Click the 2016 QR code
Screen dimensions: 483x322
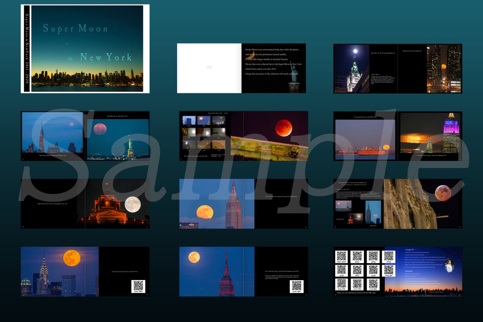coord(341,270)
